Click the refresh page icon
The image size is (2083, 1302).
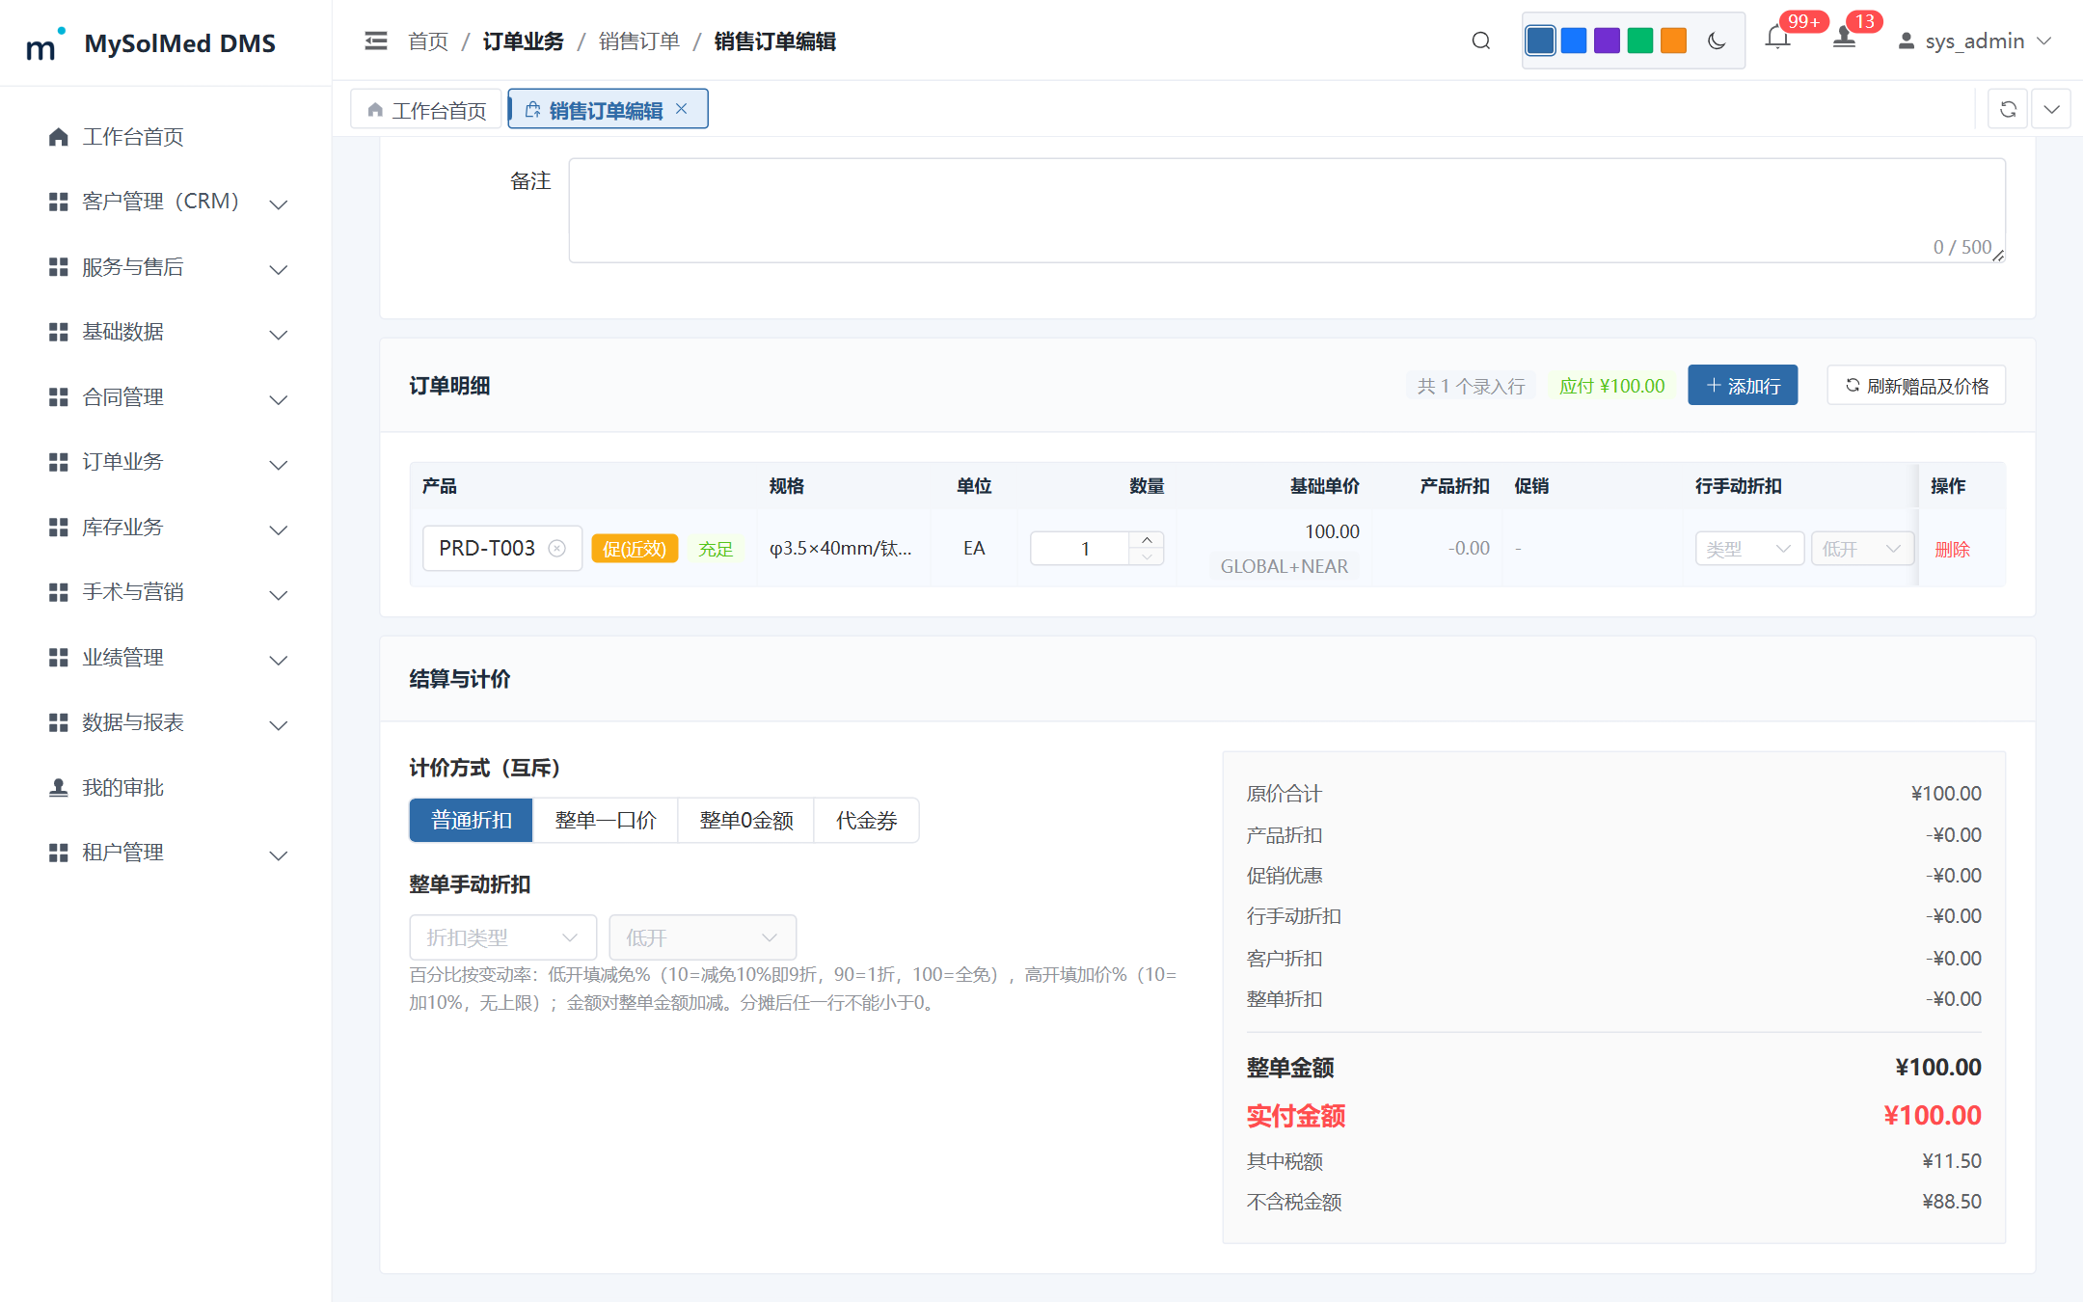(2008, 109)
